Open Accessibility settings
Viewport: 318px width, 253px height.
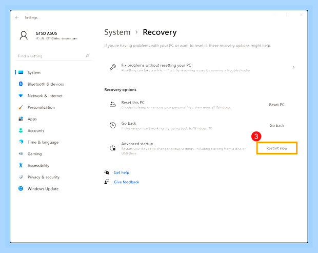[x=38, y=165]
